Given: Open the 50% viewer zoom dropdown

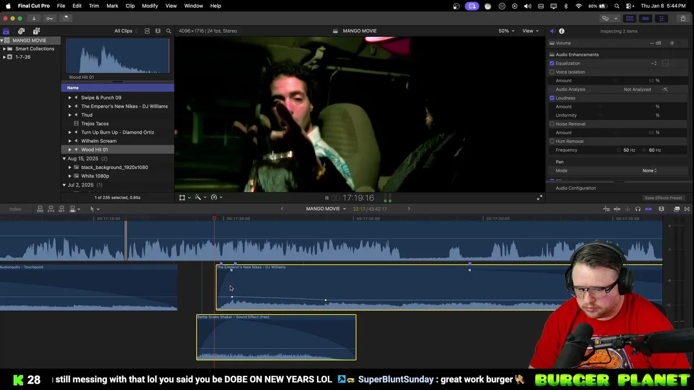Looking at the screenshot, I should pyautogui.click(x=506, y=31).
